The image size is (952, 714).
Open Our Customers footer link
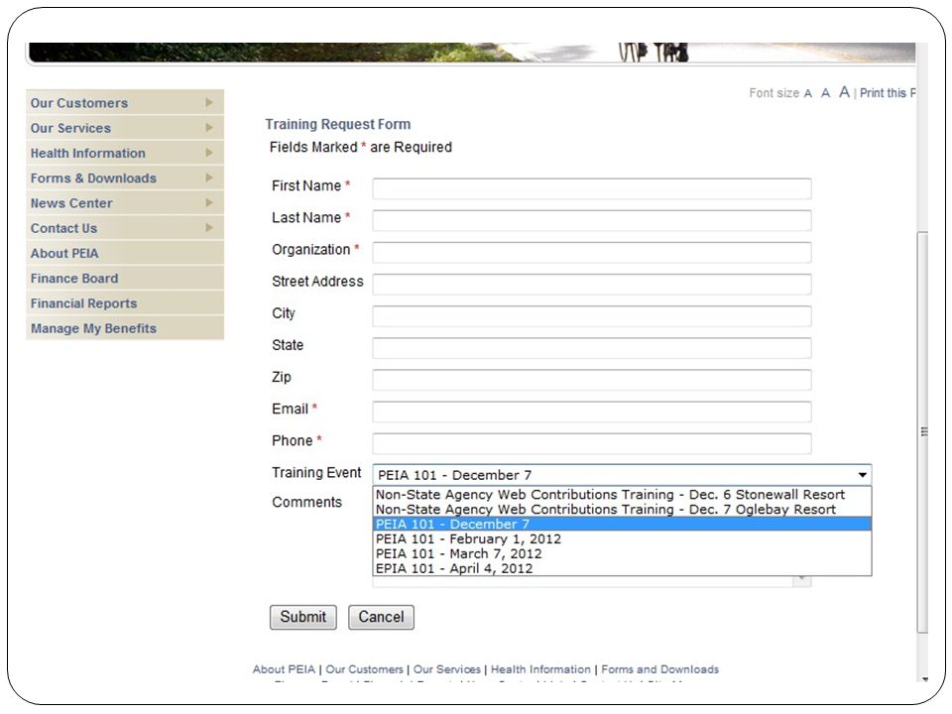click(x=364, y=669)
